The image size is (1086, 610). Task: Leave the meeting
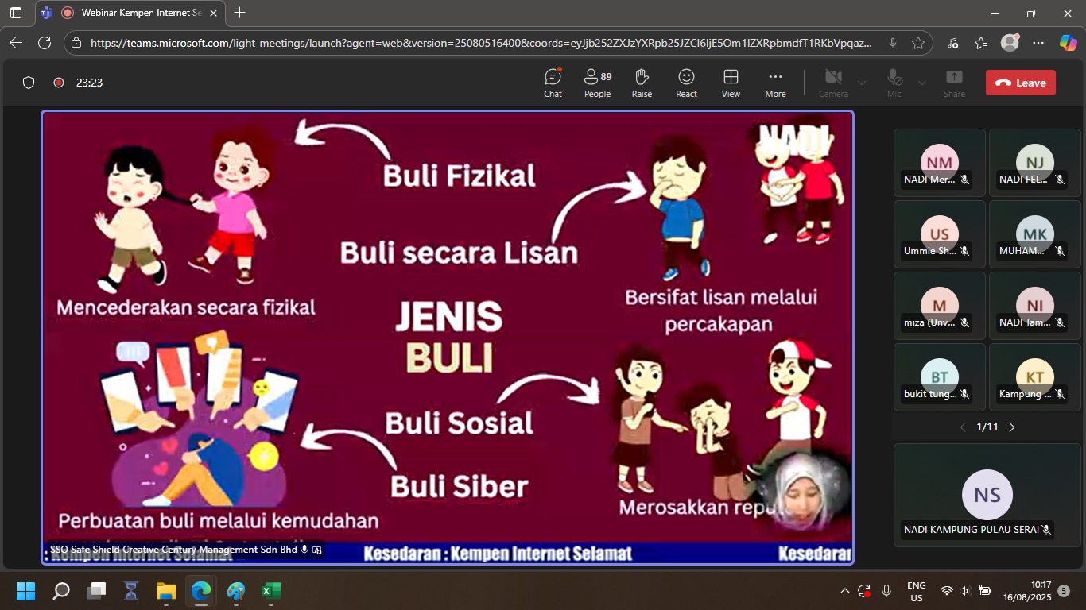pos(1021,83)
